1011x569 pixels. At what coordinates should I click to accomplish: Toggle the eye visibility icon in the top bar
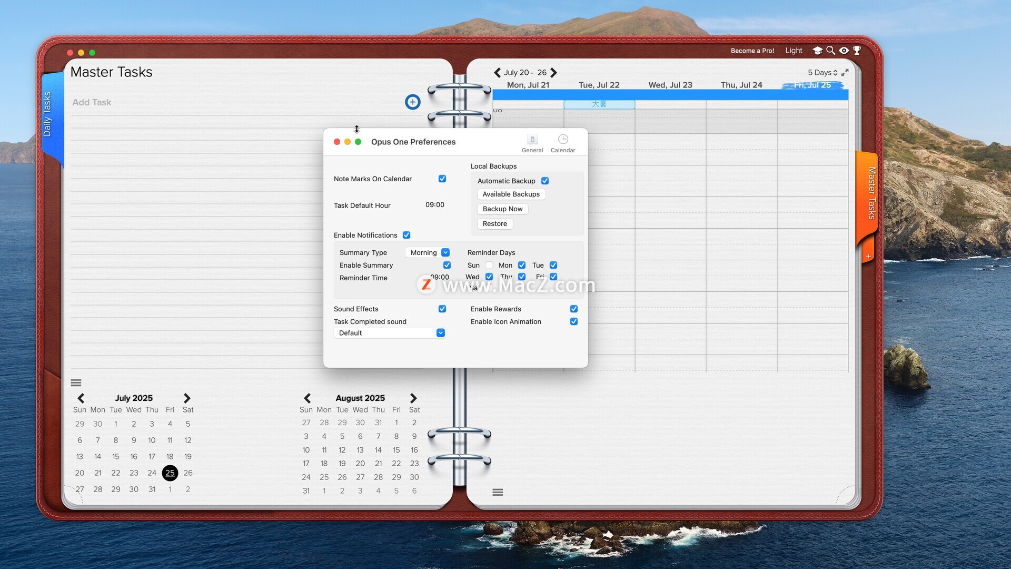tap(844, 51)
